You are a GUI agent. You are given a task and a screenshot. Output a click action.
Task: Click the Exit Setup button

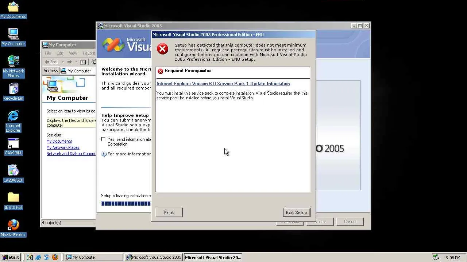tap(297, 213)
